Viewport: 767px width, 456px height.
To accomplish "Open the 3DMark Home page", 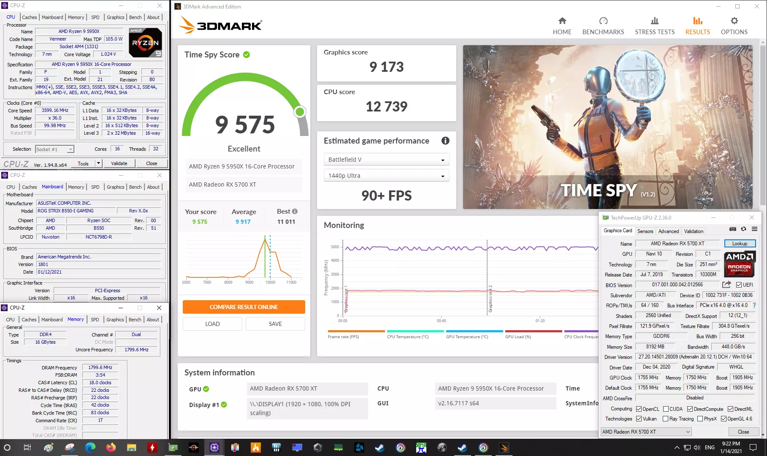I will coord(562,26).
